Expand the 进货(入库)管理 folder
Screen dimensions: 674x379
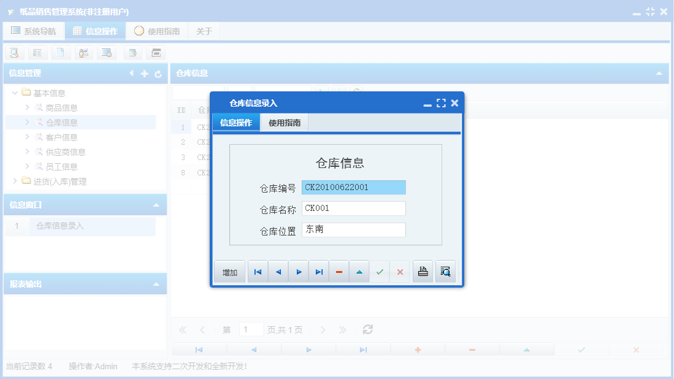click(x=14, y=181)
